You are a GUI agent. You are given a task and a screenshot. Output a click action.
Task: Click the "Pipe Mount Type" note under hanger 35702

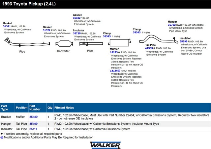(x=178, y=31)
